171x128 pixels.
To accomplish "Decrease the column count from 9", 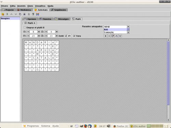I will click(x=46, y=32).
